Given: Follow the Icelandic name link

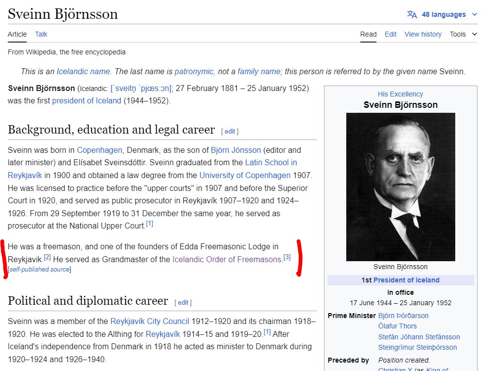Looking at the screenshot, I should 83,71.
